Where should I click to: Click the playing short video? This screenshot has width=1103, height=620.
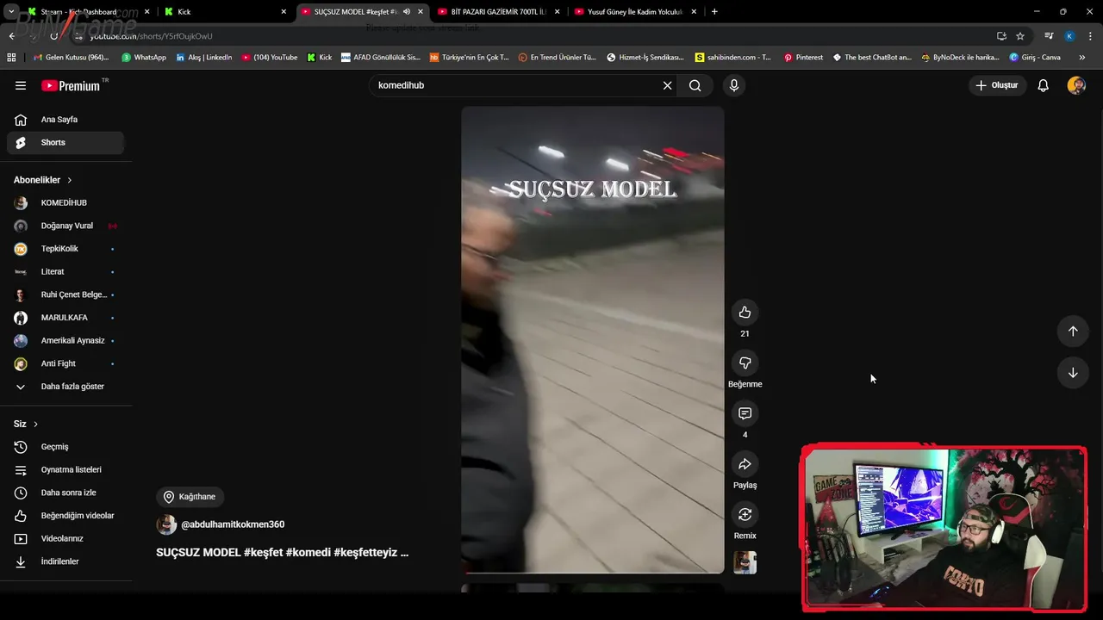point(593,339)
